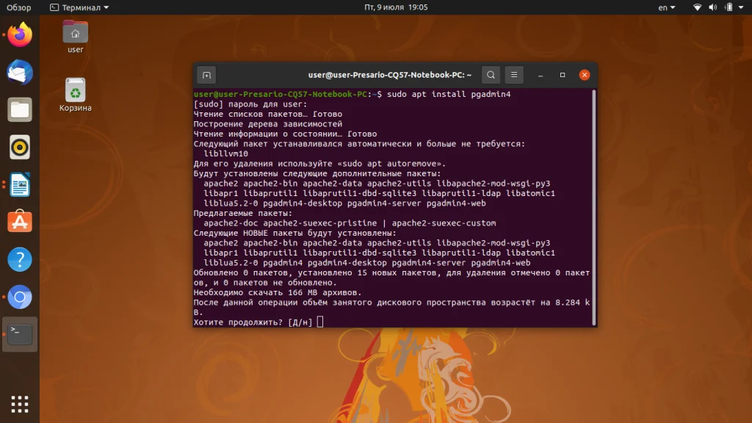Click the volume indicator to adjust sound

[x=712, y=7]
